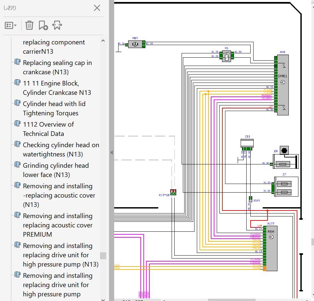314x301 pixels.
Task: Close the bookmarks panel
Action: [97, 8]
